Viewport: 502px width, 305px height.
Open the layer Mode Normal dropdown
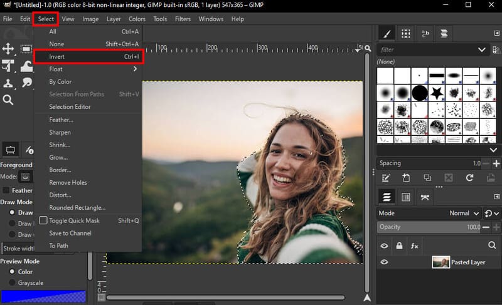click(464, 213)
